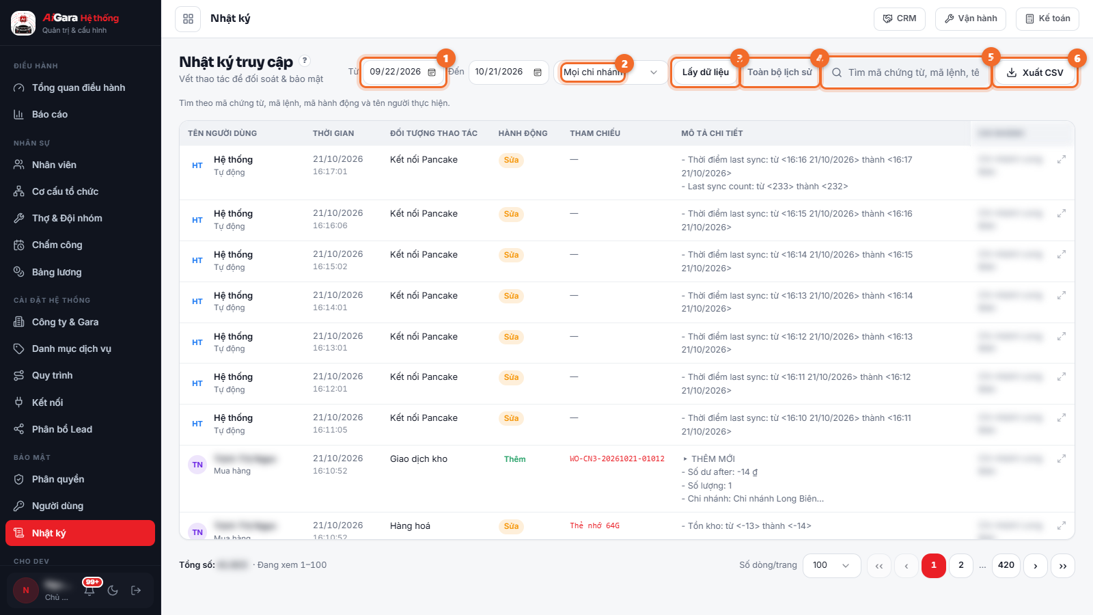The width and height of the screenshot is (1093, 615).
Task: Open the apps grid icon beside Nhật ký
Action: 188,19
